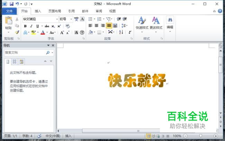Toggle italic formatting
The height and width of the screenshot is (141, 225).
[31, 26]
